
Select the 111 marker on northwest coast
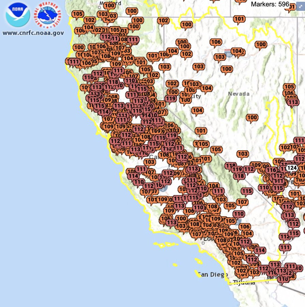(74, 62)
